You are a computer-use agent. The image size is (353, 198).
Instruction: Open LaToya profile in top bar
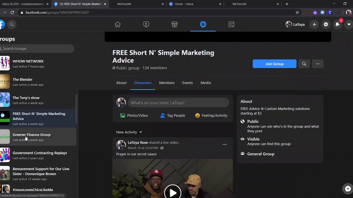pos(295,24)
